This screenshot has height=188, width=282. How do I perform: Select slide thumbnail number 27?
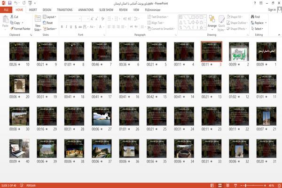click(x=102, y=116)
